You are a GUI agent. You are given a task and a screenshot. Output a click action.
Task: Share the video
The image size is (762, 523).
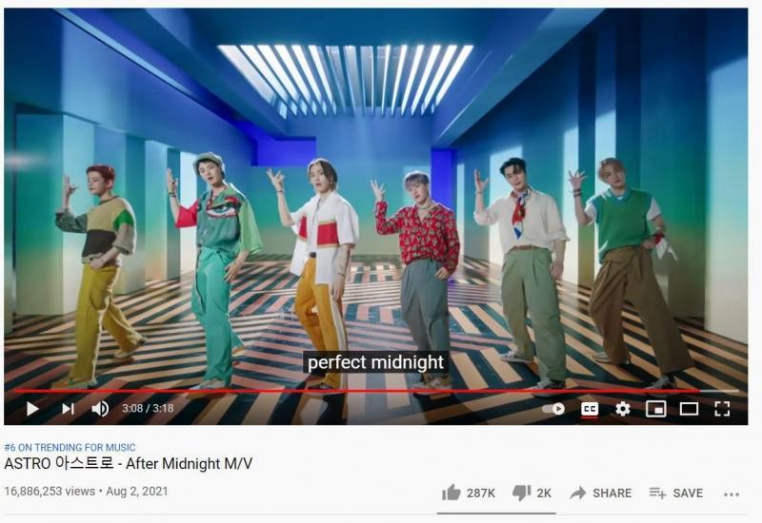click(601, 493)
